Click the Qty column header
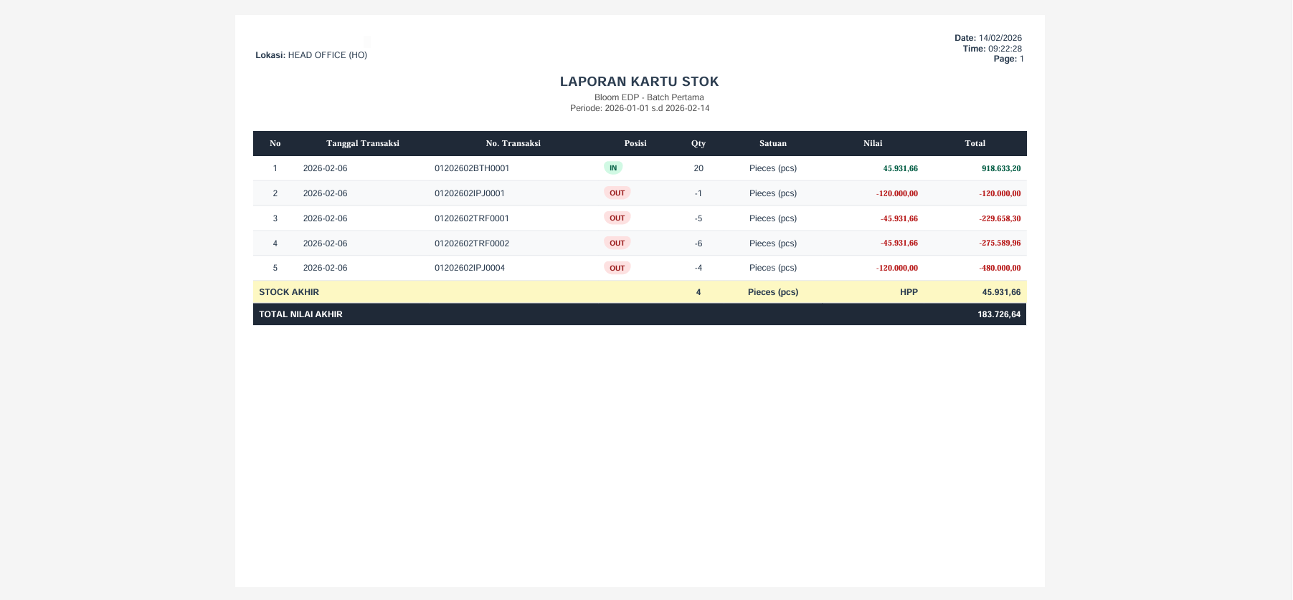The height and width of the screenshot is (600, 1293). pyautogui.click(x=698, y=143)
